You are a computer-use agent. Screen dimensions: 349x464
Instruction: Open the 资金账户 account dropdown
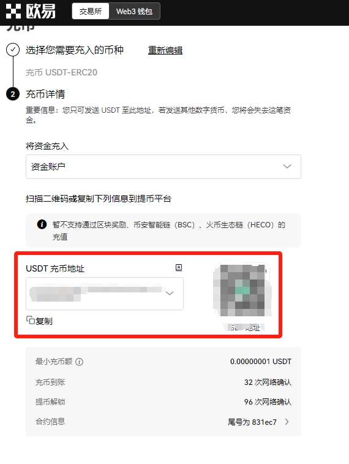coord(163,167)
